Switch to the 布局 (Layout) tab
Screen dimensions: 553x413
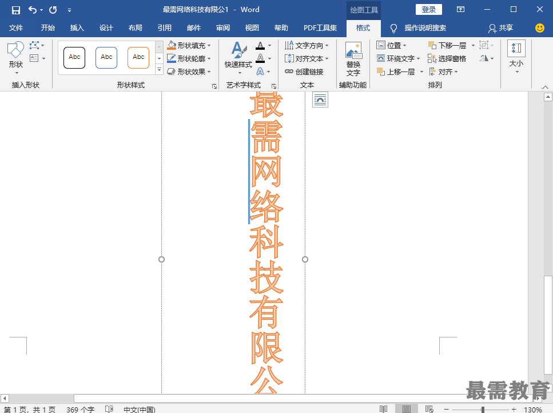coord(135,28)
